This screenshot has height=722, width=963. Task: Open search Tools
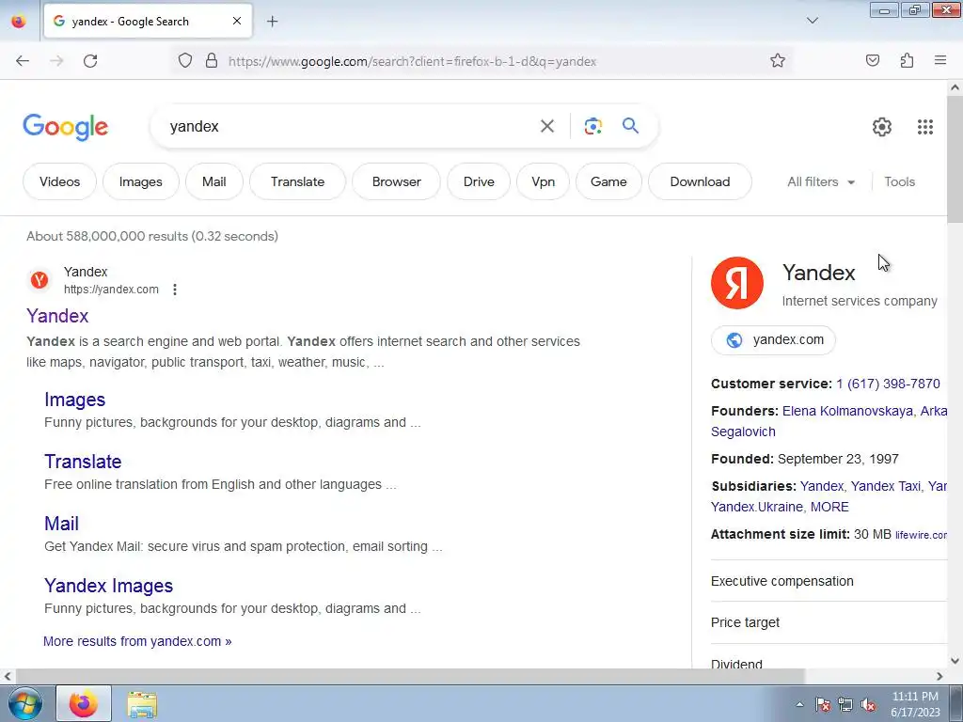tap(899, 181)
